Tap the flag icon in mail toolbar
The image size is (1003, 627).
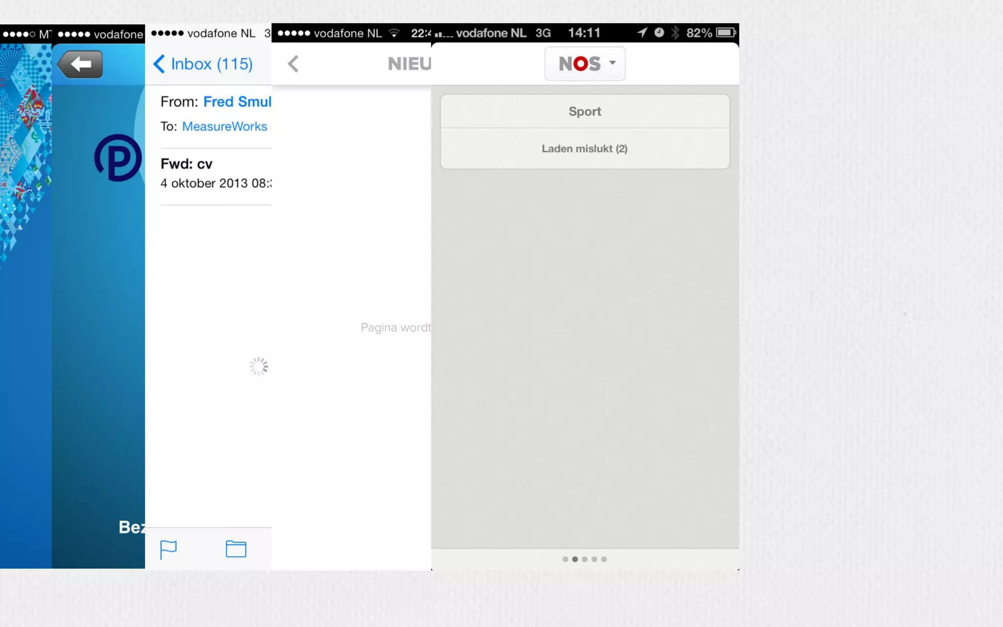[x=168, y=549]
